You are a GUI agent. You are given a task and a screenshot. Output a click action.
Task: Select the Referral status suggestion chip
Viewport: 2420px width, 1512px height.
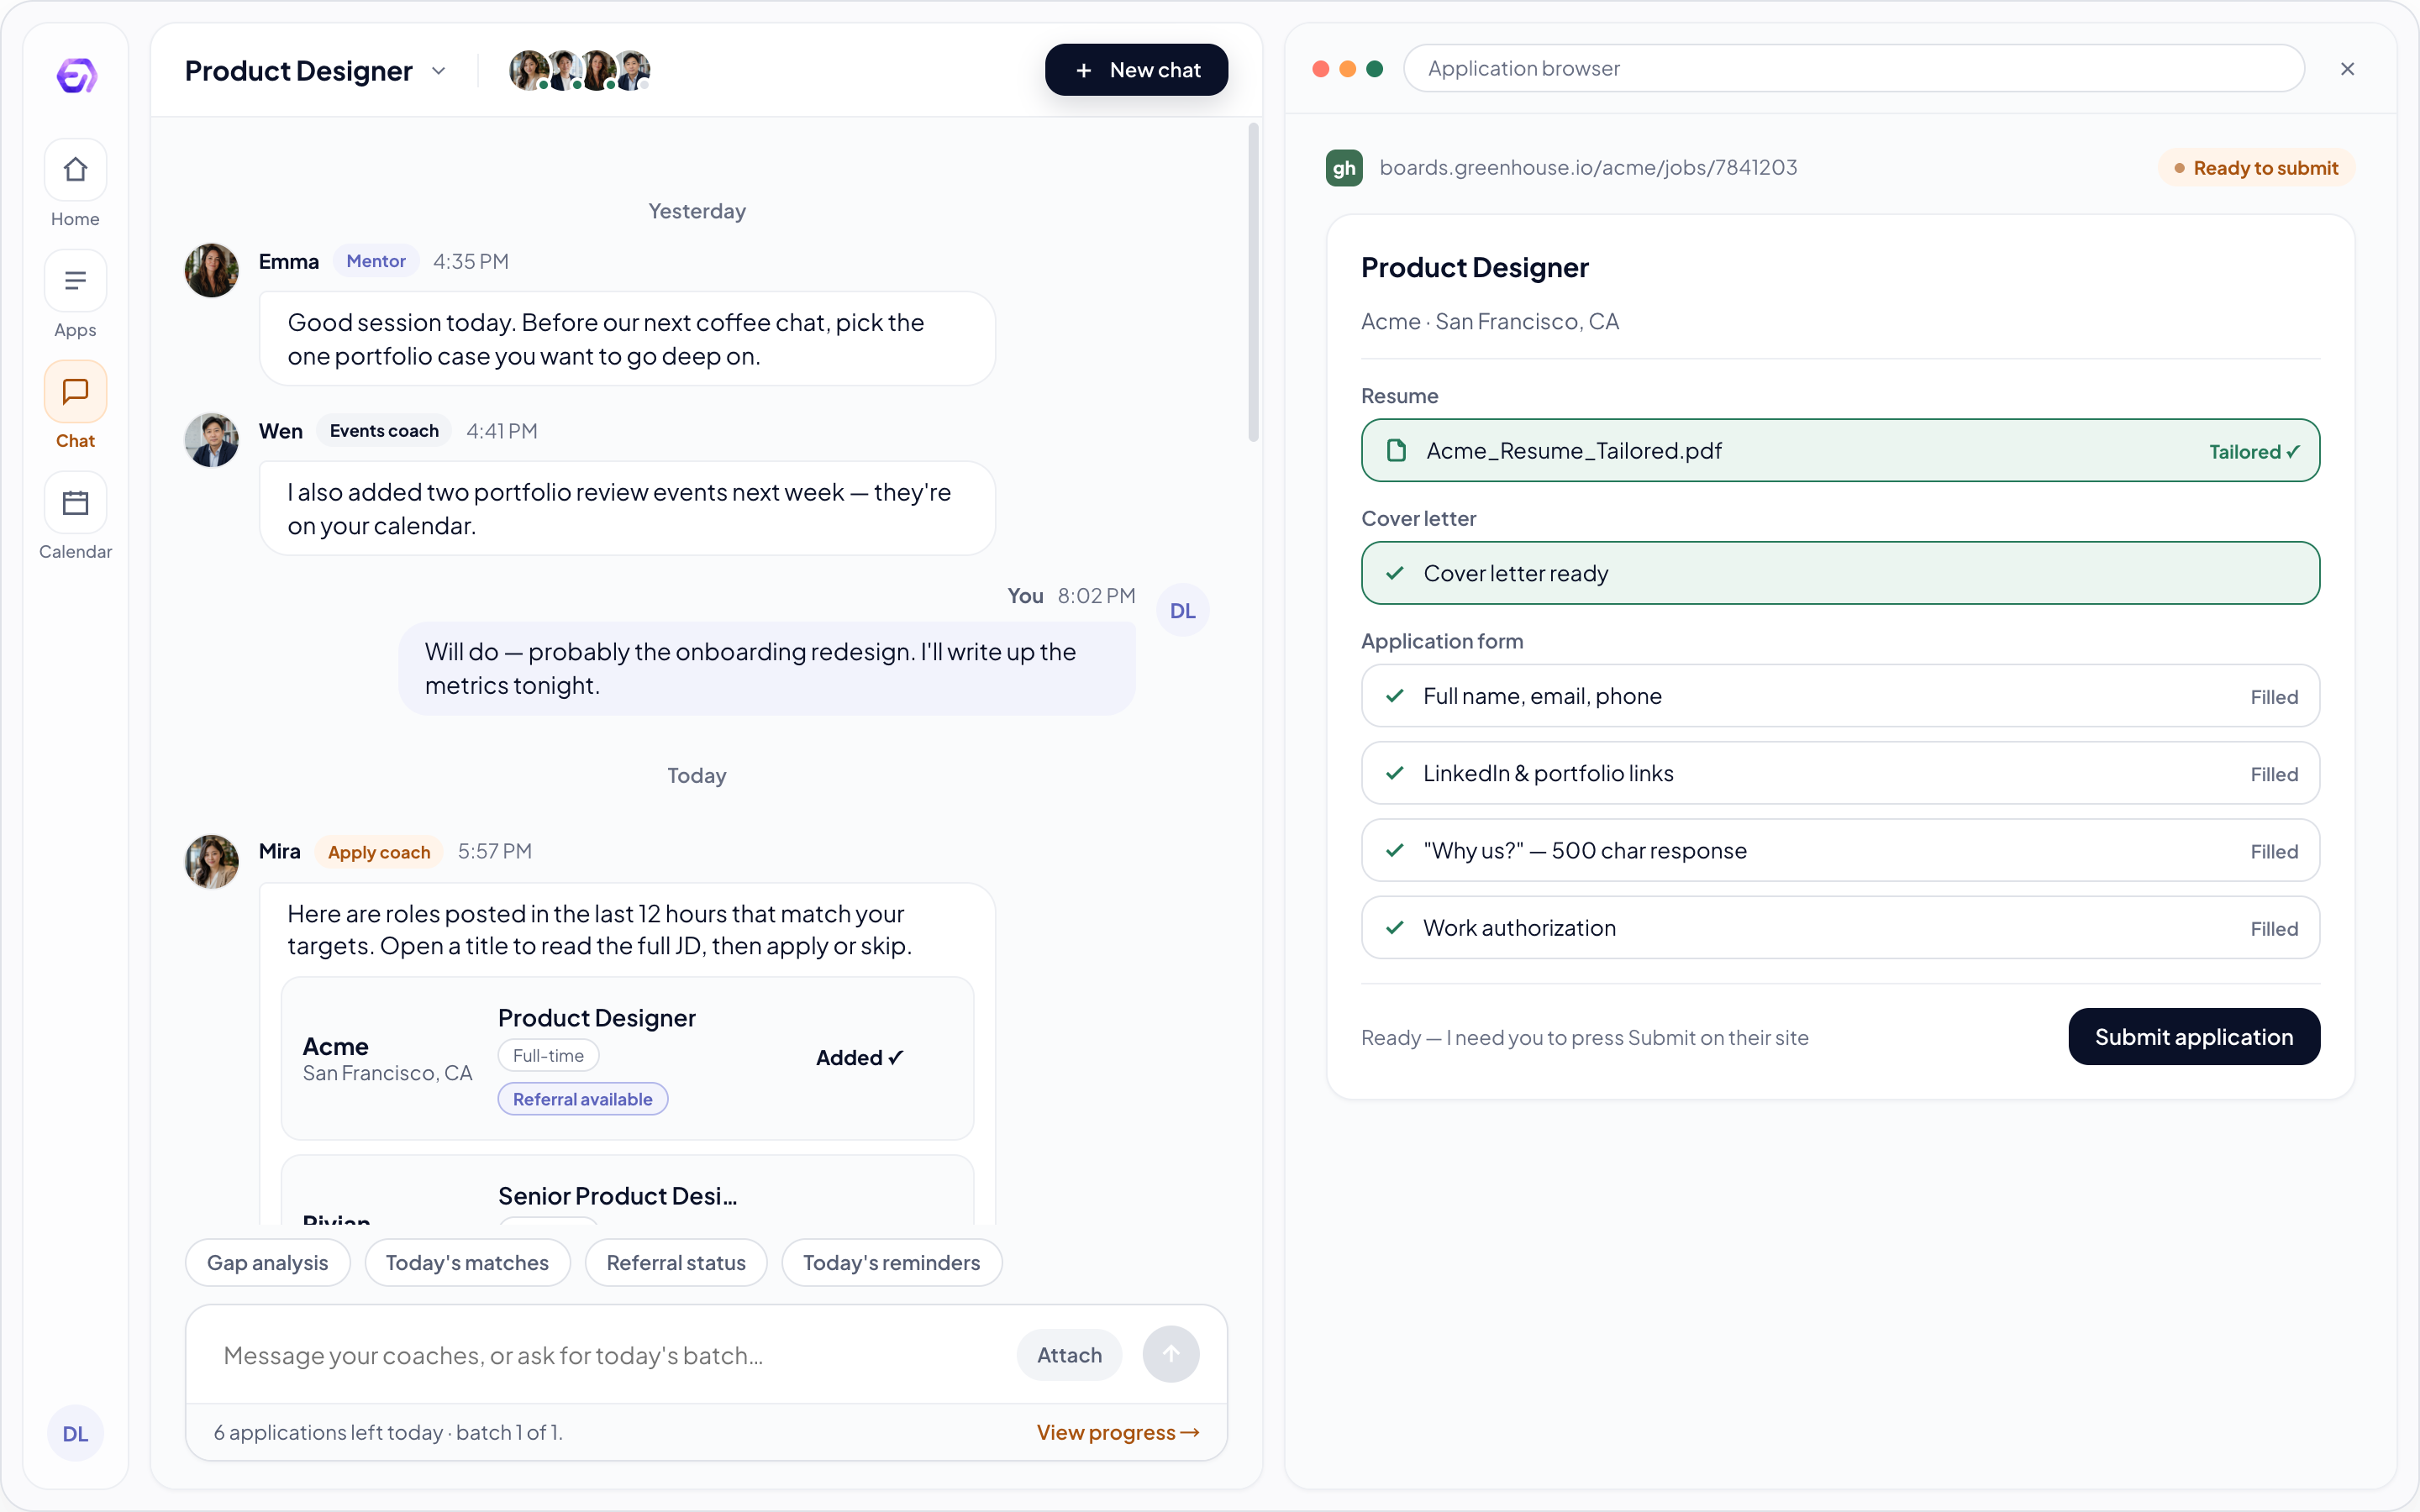676,1263
